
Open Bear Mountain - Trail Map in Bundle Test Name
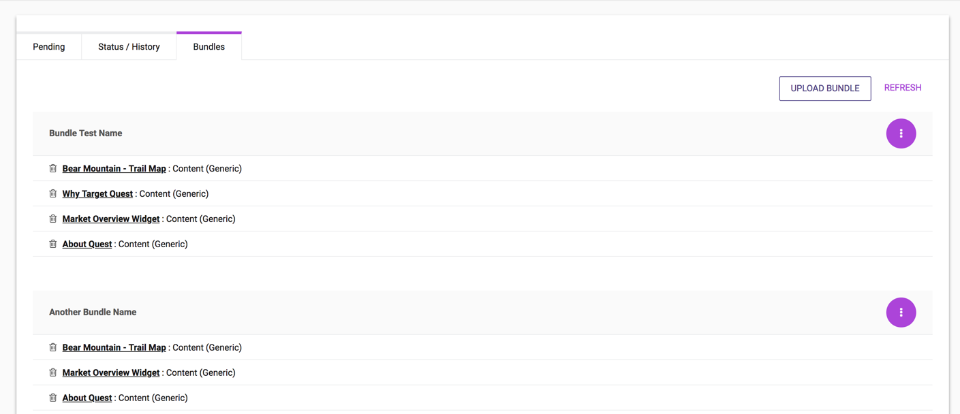pyautogui.click(x=114, y=169)
